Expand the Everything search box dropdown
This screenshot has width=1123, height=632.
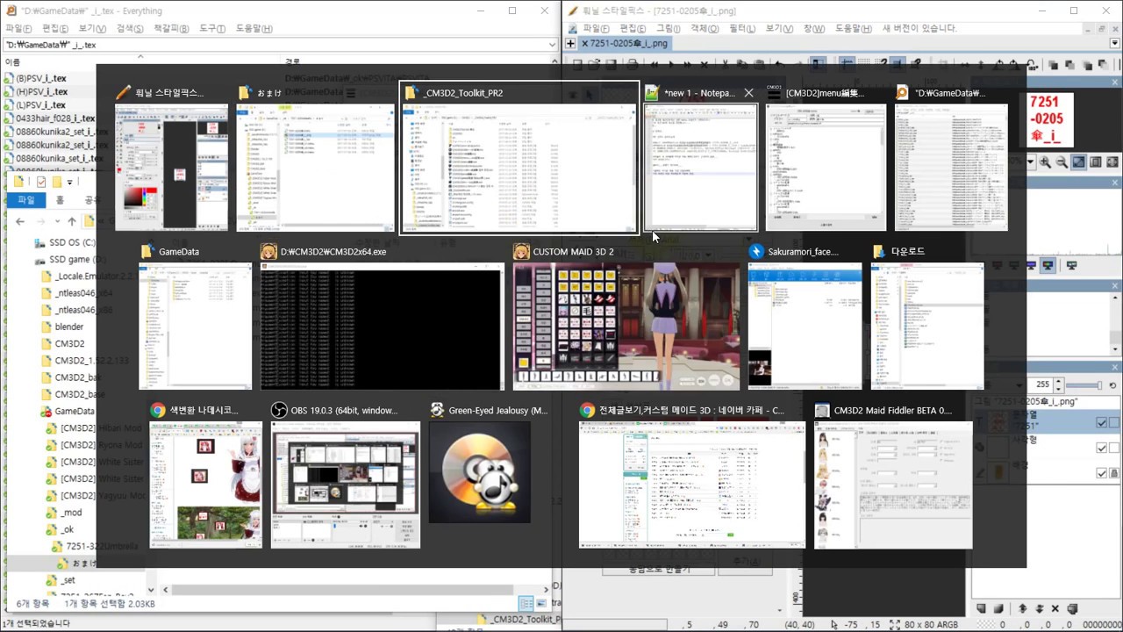pos(553,44)
